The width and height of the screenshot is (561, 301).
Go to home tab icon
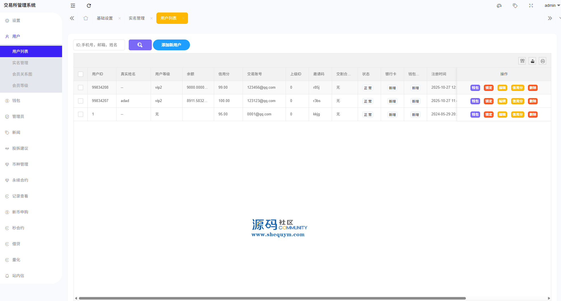click(86, 18)
